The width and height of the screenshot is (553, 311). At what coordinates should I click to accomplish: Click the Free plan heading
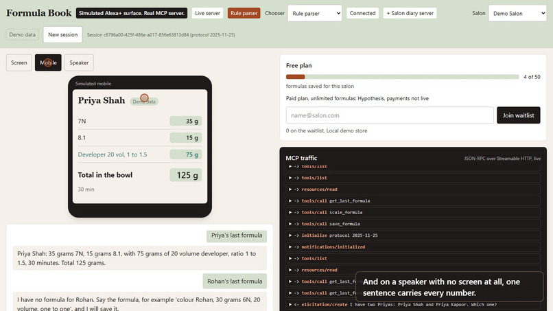298,65
